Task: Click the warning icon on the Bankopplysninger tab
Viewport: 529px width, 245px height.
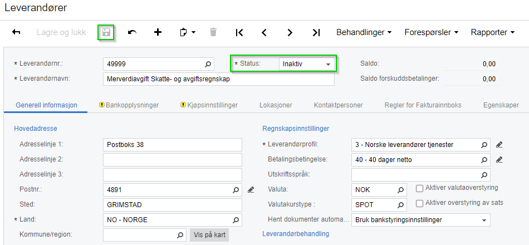Action: 102,105
